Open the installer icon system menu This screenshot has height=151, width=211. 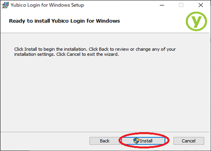[x=5, y=5]
